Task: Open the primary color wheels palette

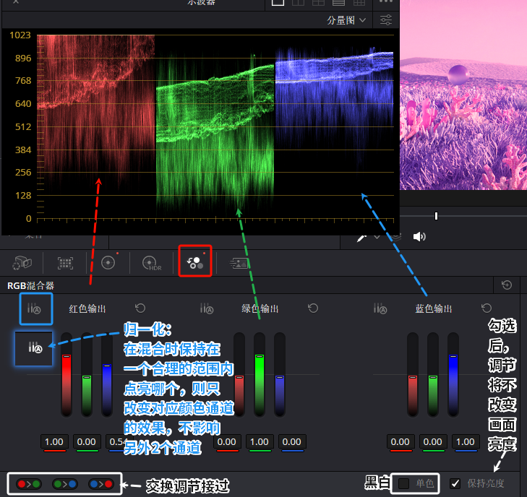Action: 108,263
